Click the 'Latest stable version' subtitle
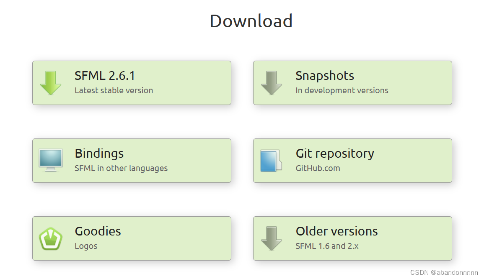The height and width of the screenshot is (279, 484). (x=114, y=90)
